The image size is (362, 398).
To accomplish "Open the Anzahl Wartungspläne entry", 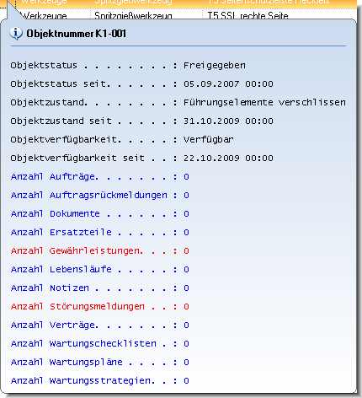I will [100, 363].
